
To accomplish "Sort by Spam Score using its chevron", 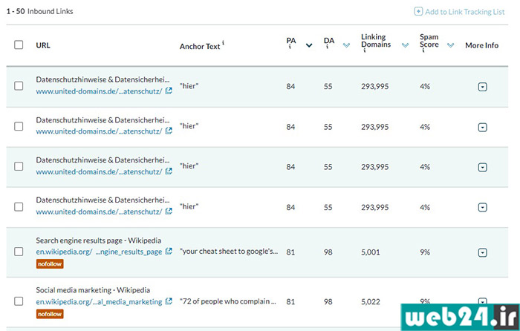I will 450,45.
